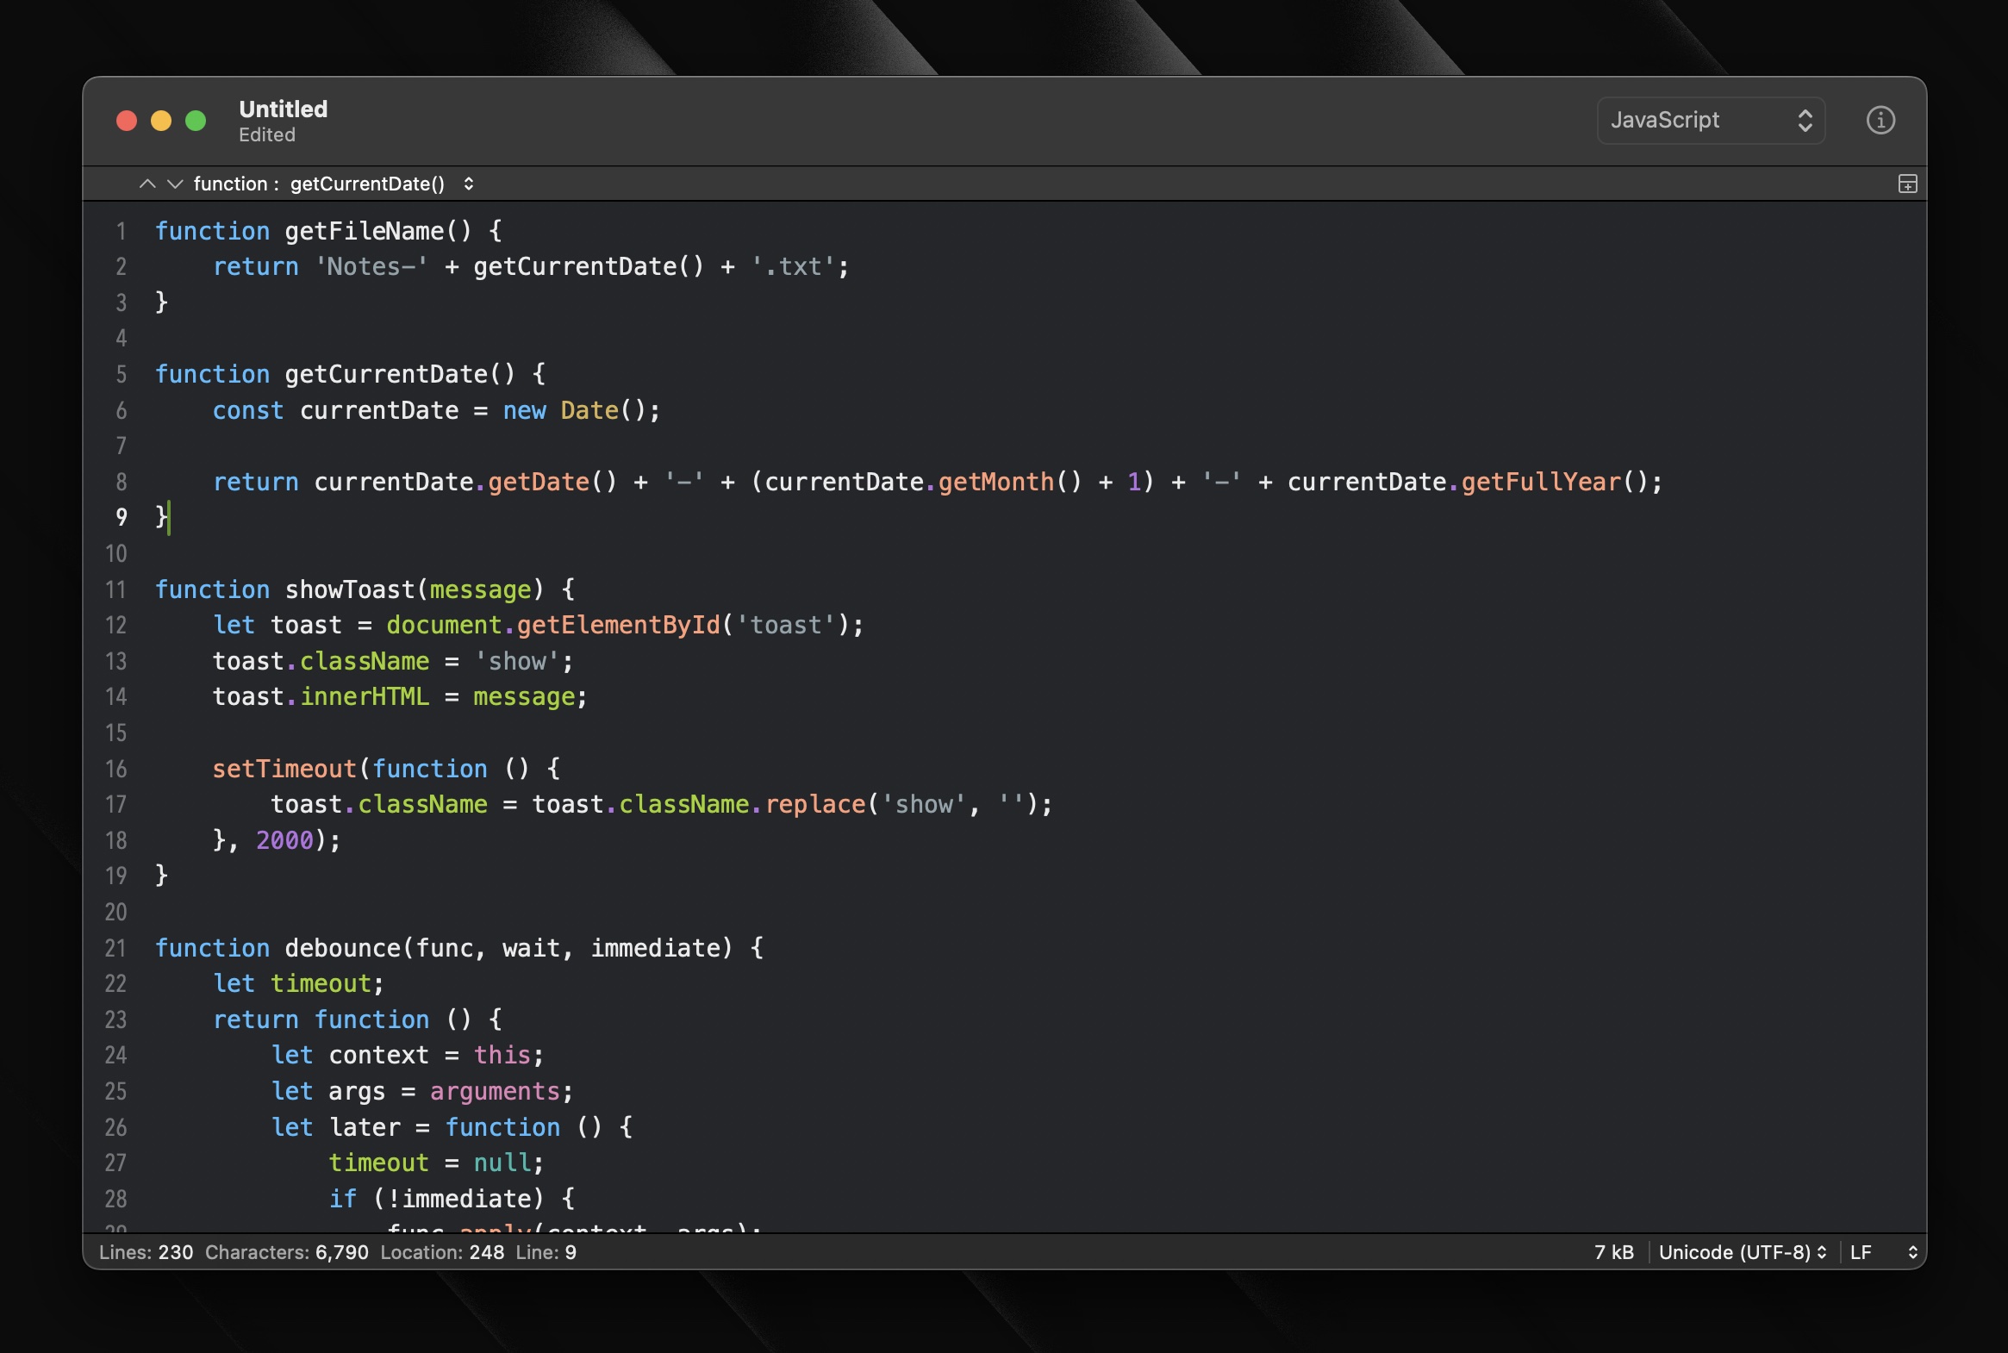Screen dimensions: 2008x1353
Task: Click line number 21 in gutter
Action: pyautogui.click(x=115, y=948)
